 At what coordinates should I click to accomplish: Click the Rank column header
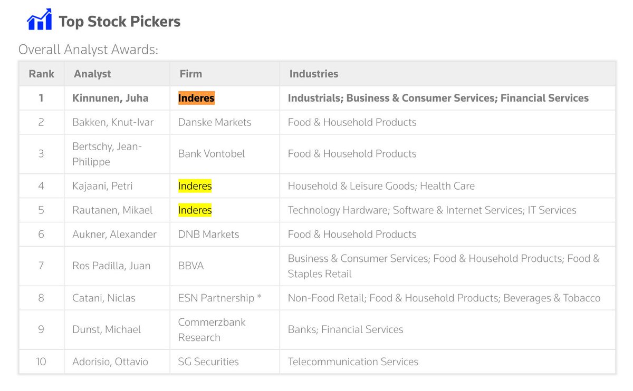(x=41, y=74)
